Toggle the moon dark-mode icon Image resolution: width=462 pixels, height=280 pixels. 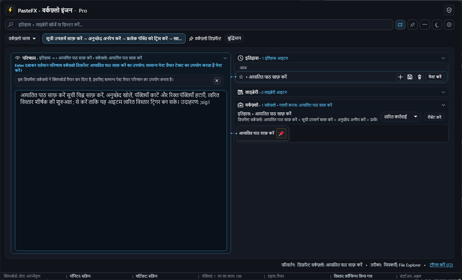[x=437, y=25]
